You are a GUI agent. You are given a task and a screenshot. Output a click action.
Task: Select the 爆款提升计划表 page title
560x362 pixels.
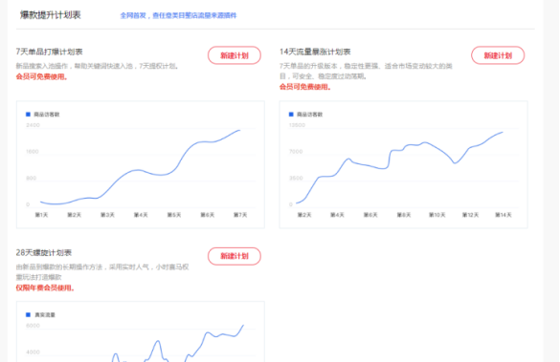click(x=51, y=15)
